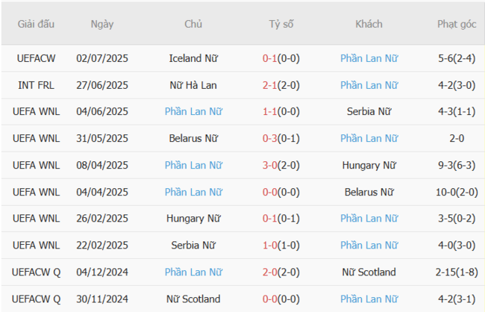Image resolution: width=485 pixels, height=312 pixels.
Task: Open Hungary Nữ in the 26/02/2025 match row
Action: point(193,219)
